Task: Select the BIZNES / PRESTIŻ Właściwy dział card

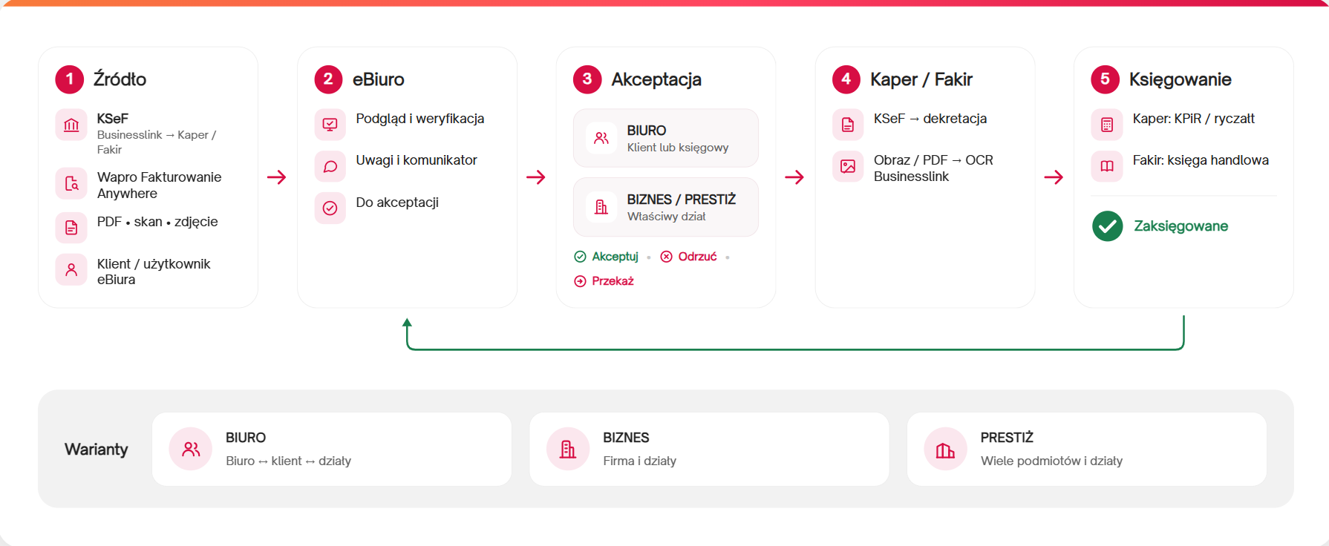Action: (666, 207)
